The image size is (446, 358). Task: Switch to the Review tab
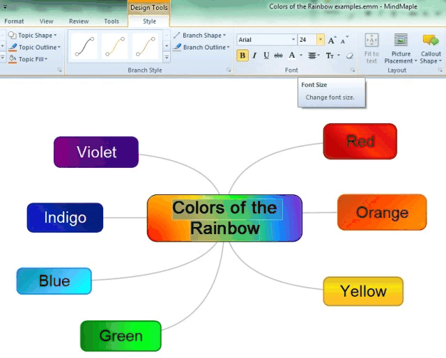tap(79, 22)
